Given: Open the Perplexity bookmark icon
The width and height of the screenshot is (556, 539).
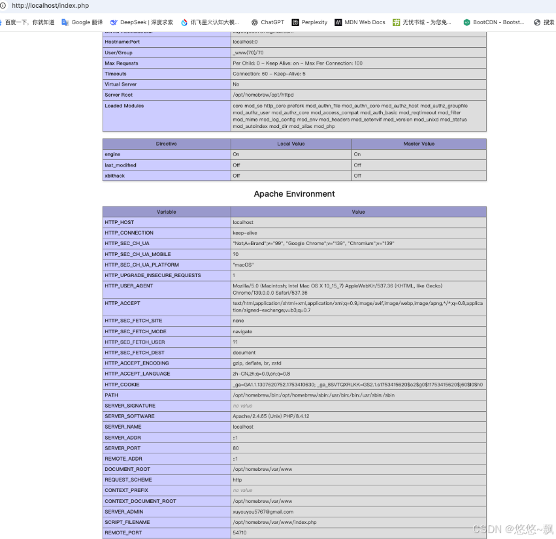Looking at the screenshot, I should click(295, 22).
